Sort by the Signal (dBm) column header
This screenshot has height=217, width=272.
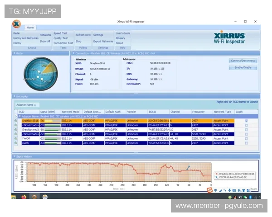tap(50, 112)
